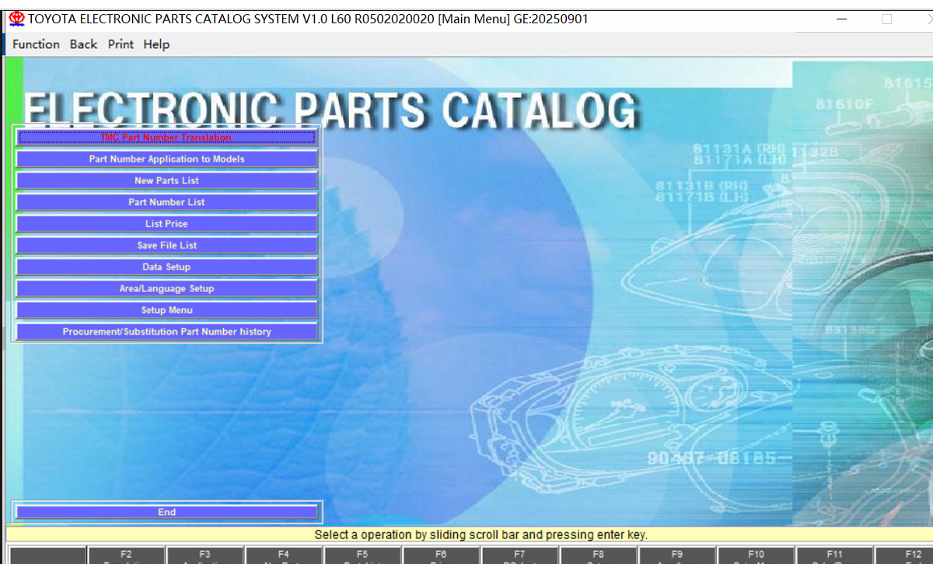Screen dimensions: 933x564
Task: Click the Toyota logo icon in title bar
Action: click(x=16, y=19)
